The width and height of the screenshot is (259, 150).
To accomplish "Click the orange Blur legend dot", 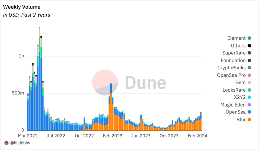I will [249, 120].
